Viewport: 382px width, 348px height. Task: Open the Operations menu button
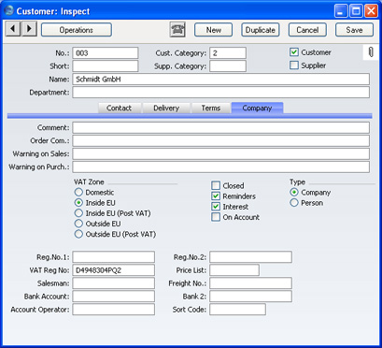[77, 30]
